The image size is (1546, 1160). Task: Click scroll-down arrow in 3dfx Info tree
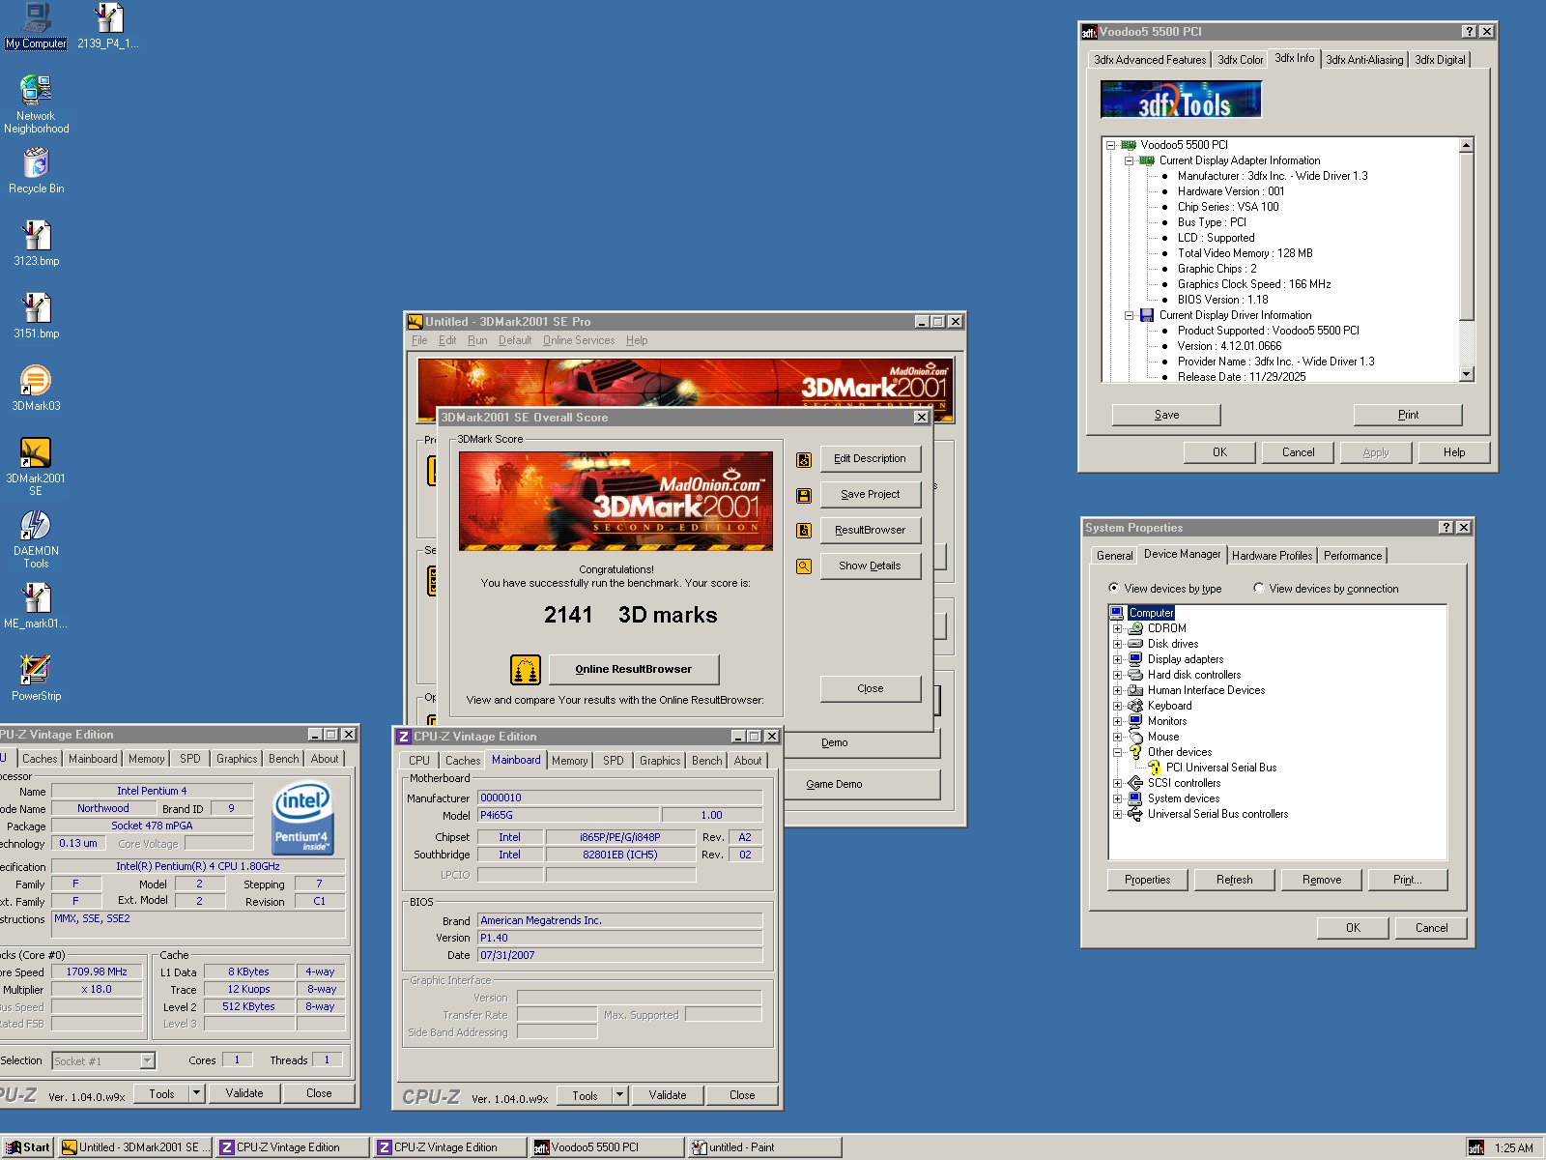tap(1466, 374)
